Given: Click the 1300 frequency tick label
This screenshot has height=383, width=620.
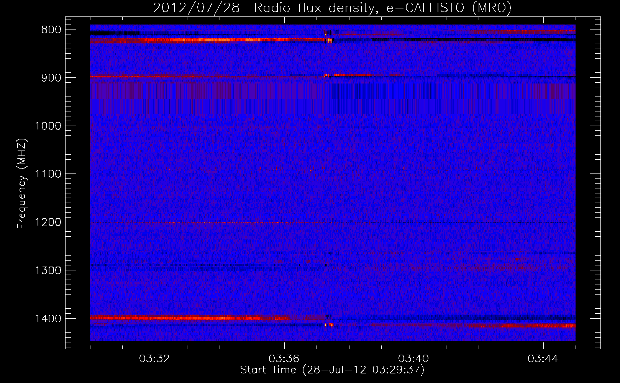Looking at the screenshot, I should click(48, 271).
